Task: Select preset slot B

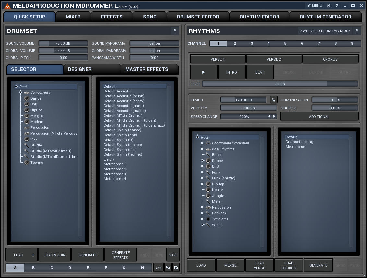Action: point(33,268)
